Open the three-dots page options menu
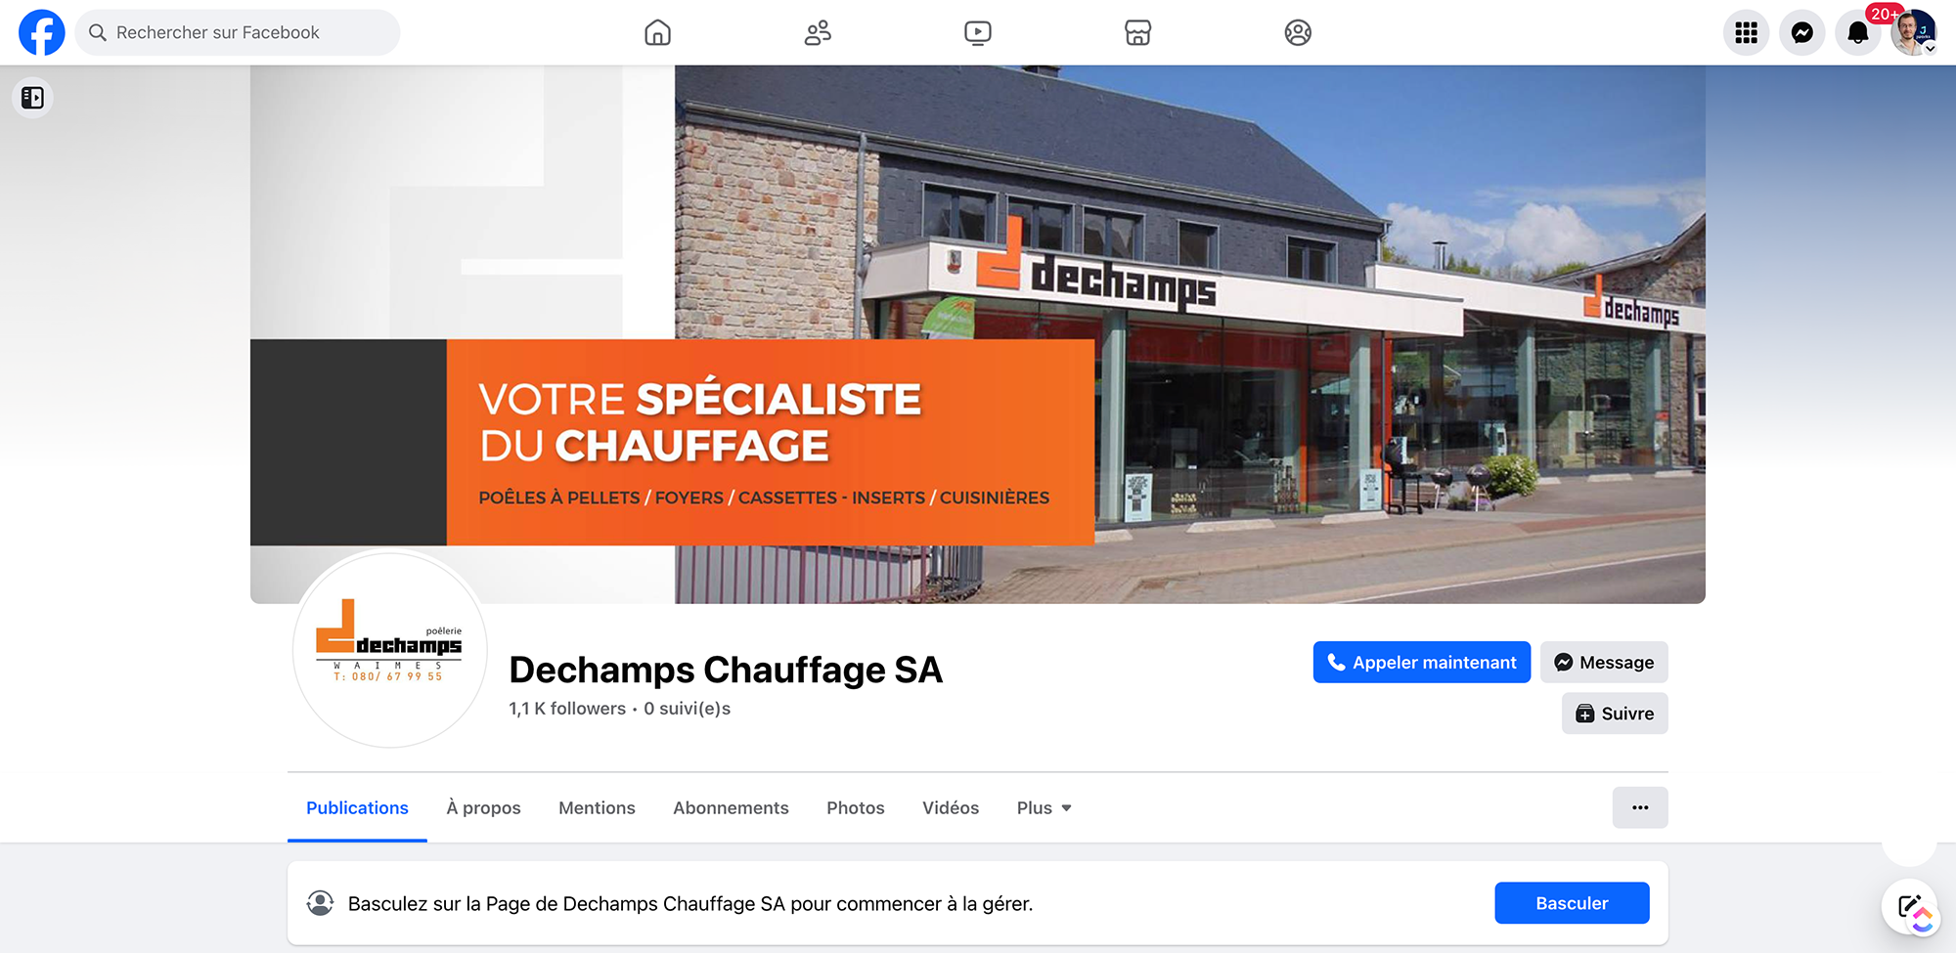The width and height of the screenshot is (1956, 953). coord(1640,807)
